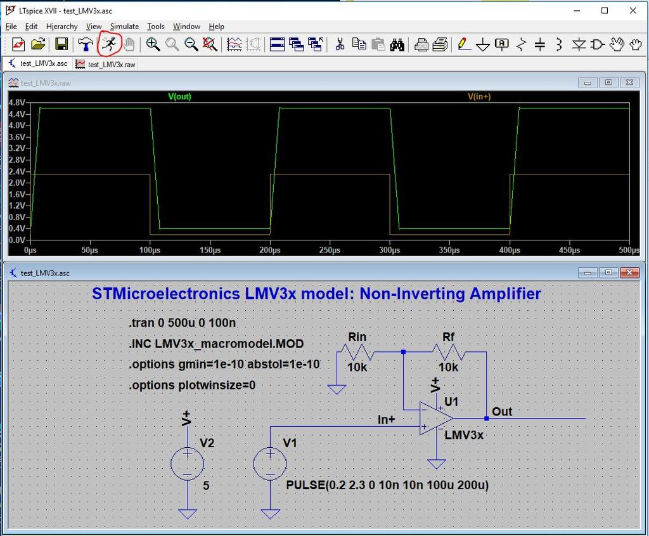The image size is (649, 536).
Task: Minimize the test_LMV3x.asc schematic window
Action: click(588, 273)
